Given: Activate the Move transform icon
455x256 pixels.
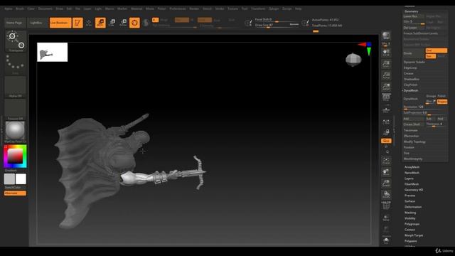Looking at the screenshot, I should pyautogui.click(x=100, y=23).
